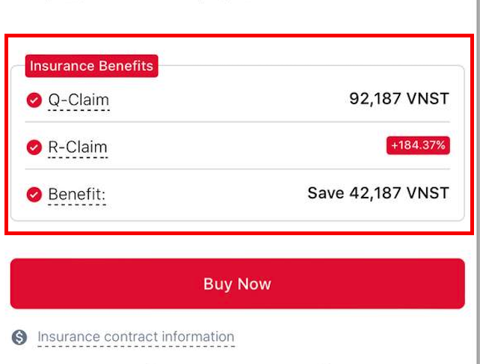Click the R-Claim red checkmark icon

pyautogui.click(x=34, y=148)
